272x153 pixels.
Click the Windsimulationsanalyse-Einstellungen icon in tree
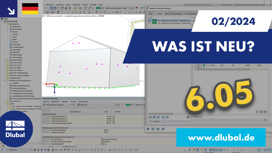pos(11,99)
